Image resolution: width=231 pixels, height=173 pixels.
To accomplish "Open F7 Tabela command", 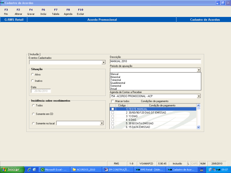I will click(55, 12).
